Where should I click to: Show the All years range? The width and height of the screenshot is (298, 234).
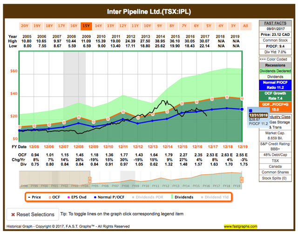(245, 26)
